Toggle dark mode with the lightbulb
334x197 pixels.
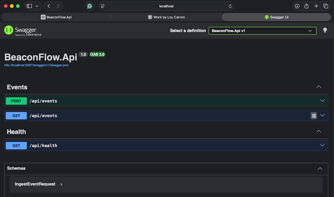pyautogui.click(x=325, y=30)
